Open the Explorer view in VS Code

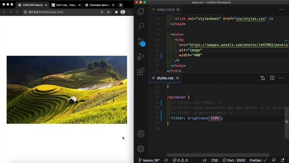(141, 11)
